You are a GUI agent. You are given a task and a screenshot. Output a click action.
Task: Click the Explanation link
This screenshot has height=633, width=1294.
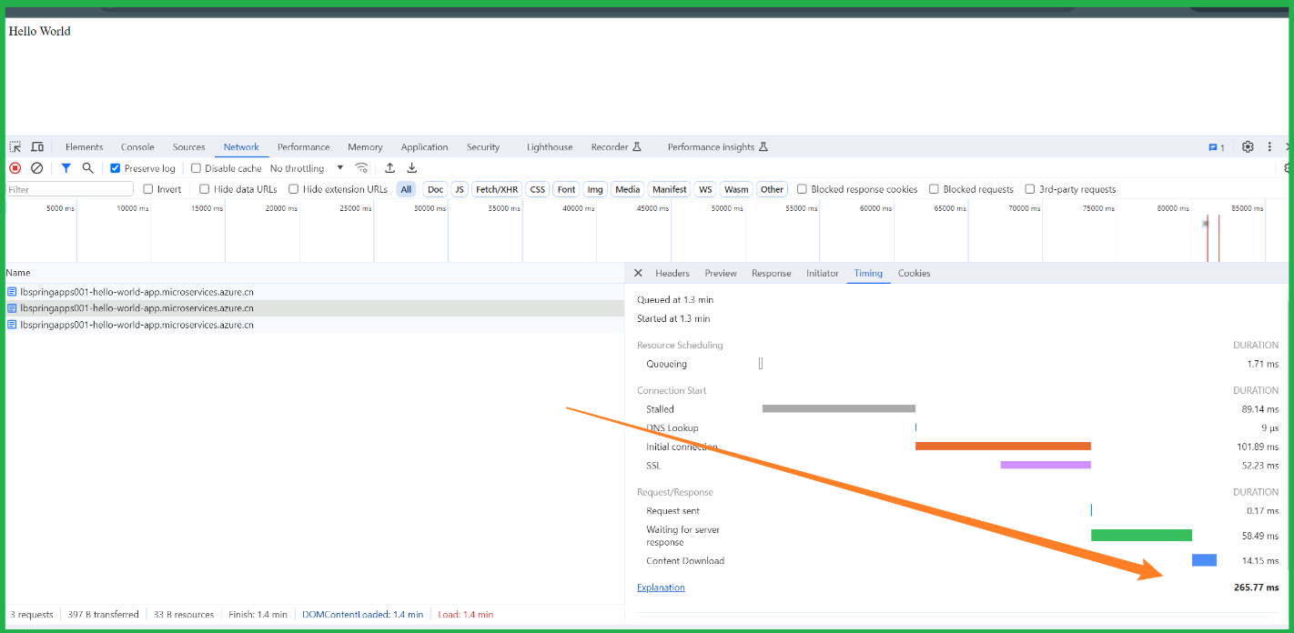(x=661, y=588)
